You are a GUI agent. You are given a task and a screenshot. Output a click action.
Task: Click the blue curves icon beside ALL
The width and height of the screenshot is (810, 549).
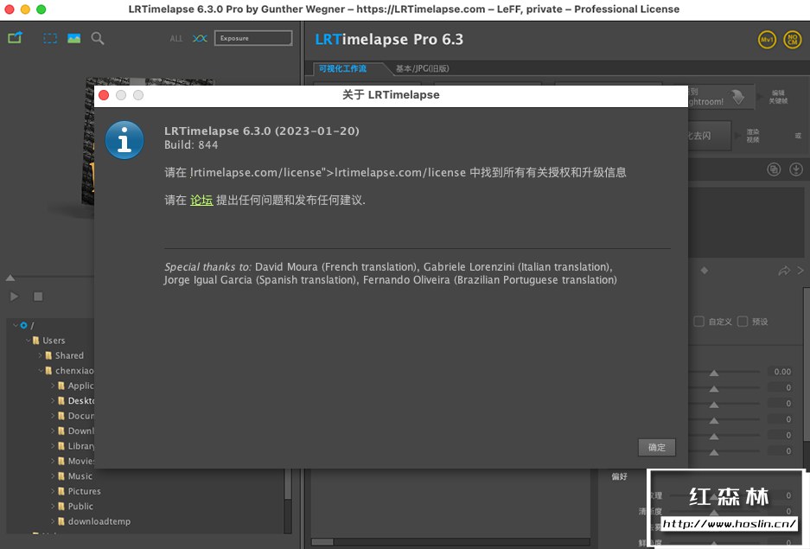coord(200,38)
